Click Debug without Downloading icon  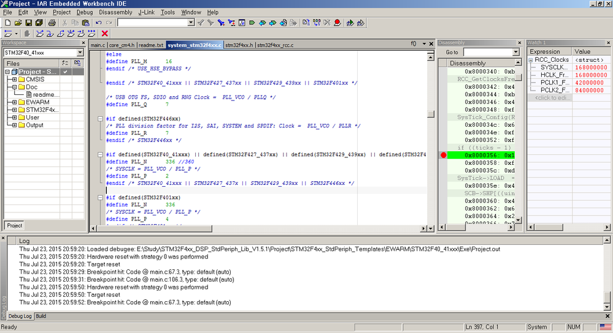click(360, 23)
